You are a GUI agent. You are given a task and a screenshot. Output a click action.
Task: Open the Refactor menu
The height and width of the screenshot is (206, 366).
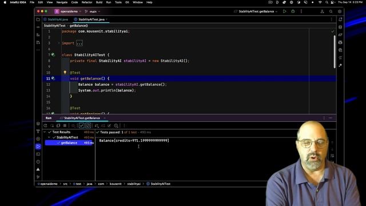[x=87, y=2]
